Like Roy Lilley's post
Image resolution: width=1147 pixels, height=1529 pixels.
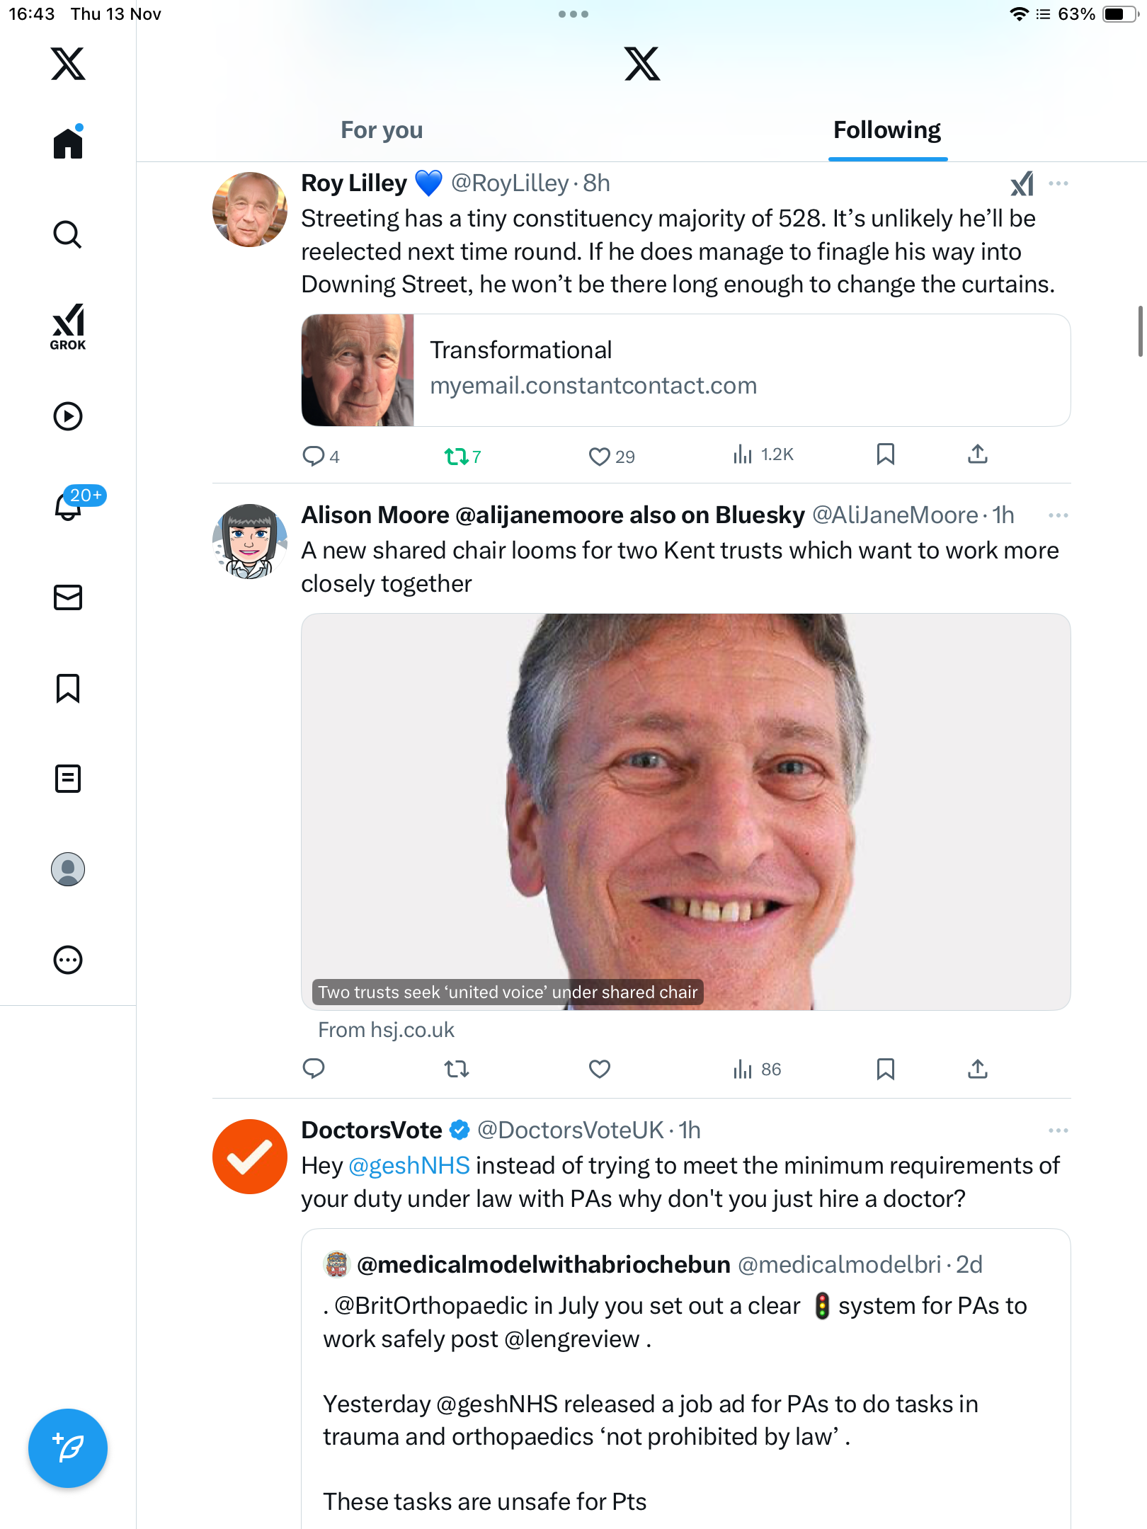pyautogui.click(x=600, y=457)
